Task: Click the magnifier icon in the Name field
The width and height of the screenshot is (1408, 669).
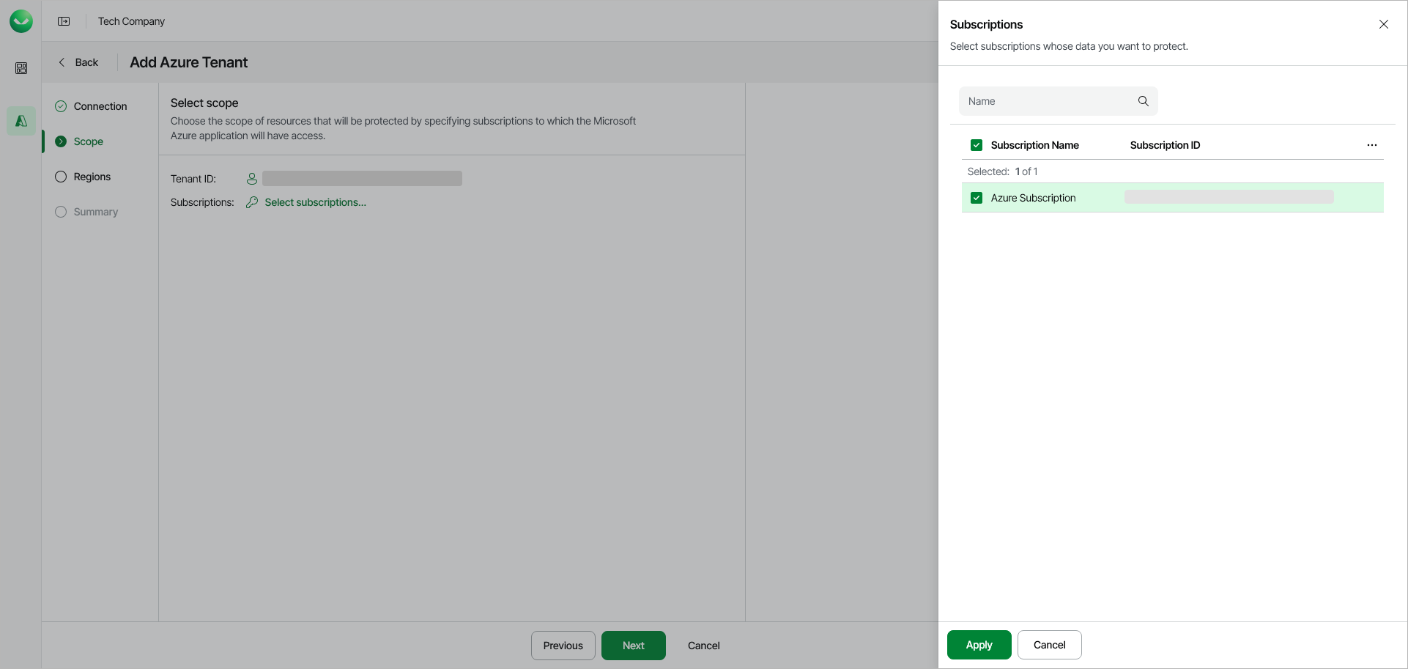Action: [x=1143, y=101]
